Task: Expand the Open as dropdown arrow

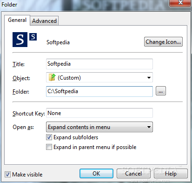Action: pos(149,127)
